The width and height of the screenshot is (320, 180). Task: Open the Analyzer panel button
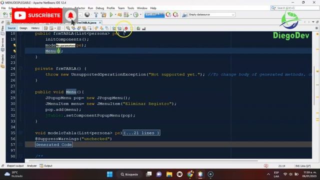tap(32, 166)
